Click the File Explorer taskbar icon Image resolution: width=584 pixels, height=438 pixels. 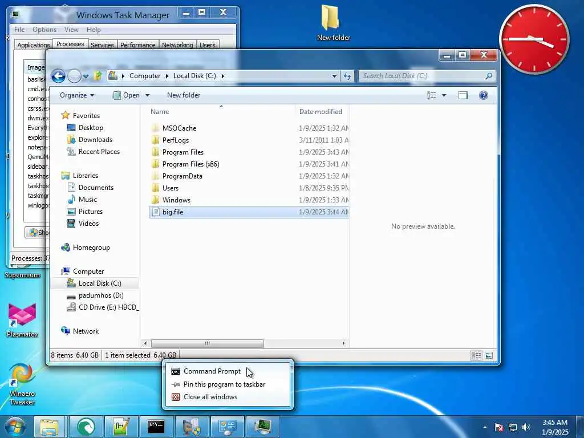[49, 427]
